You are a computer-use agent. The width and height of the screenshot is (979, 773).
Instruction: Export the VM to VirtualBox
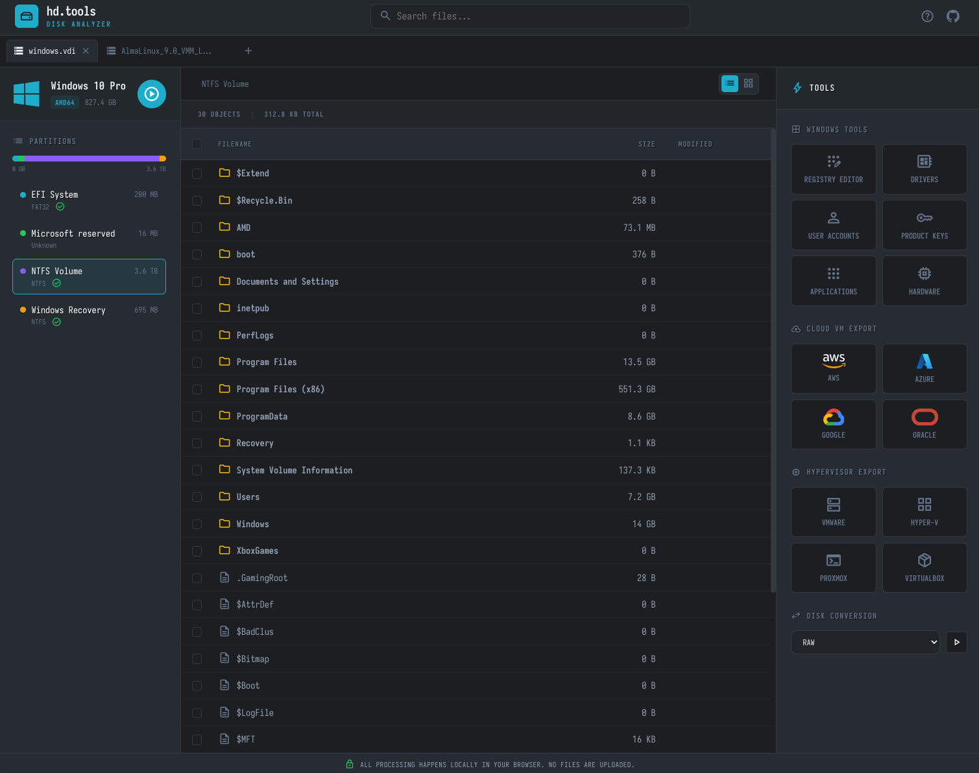point(925,567)
